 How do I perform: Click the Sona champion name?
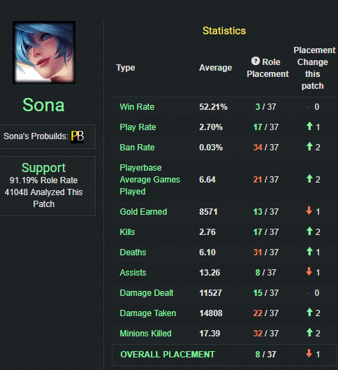(x=43, y=105)
